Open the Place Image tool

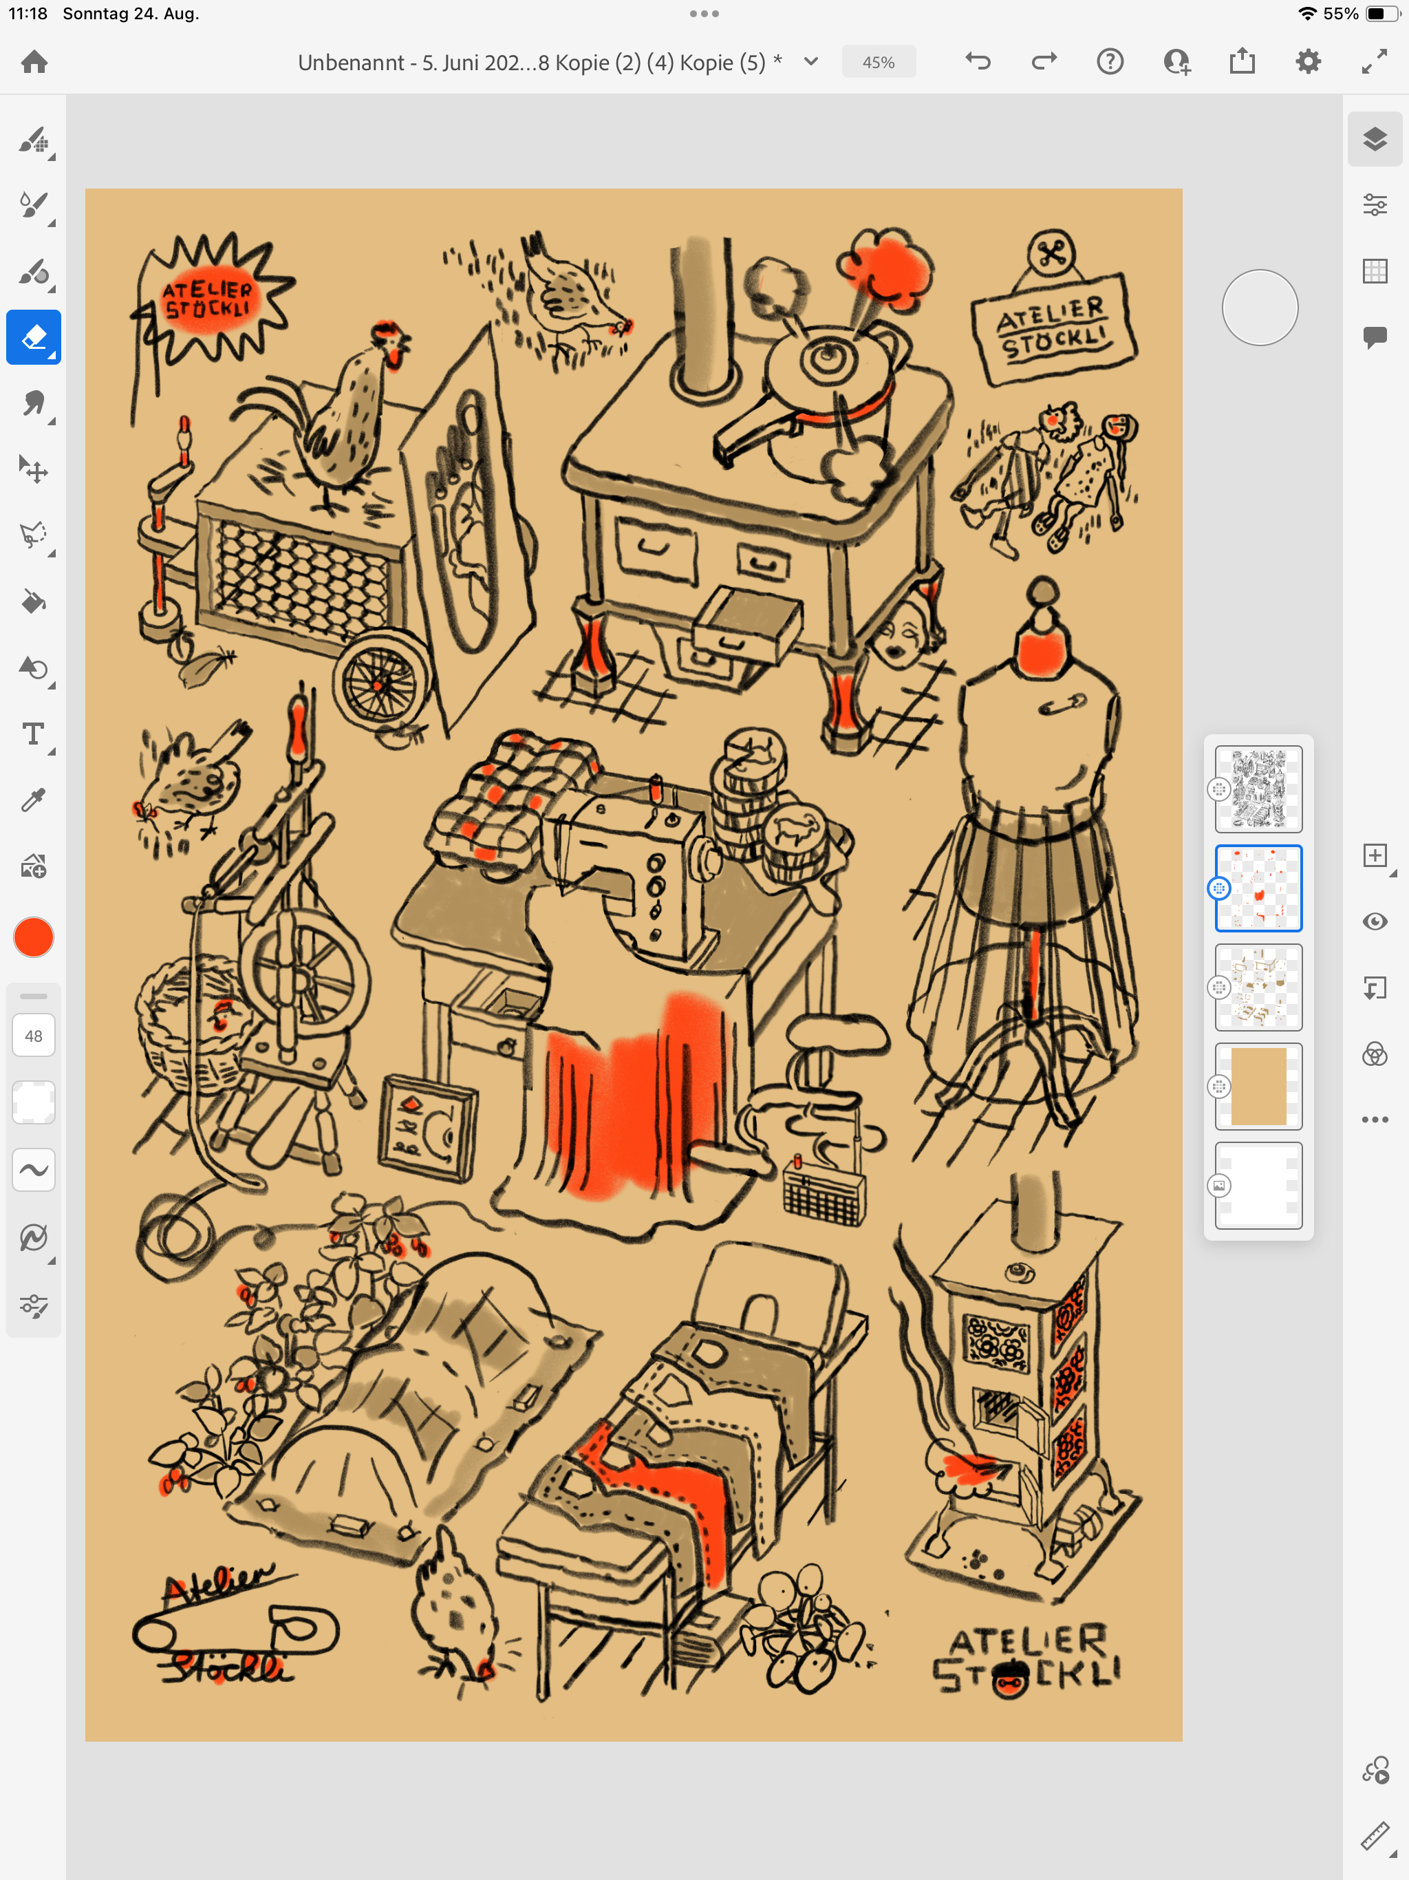[x=33, y=866]
